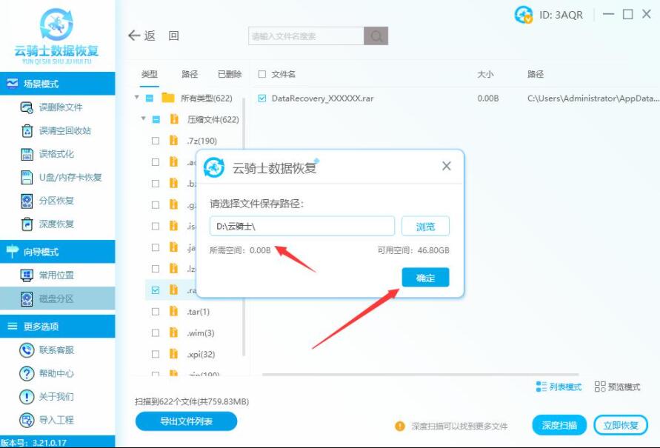Collapse the 压缩文件 tree node

(x=144, y=118)
